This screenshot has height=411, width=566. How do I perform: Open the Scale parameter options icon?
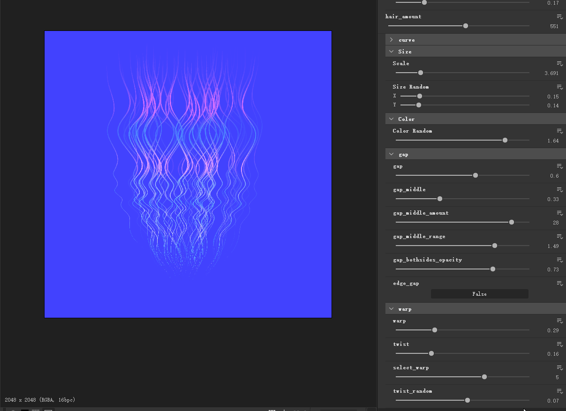(x=560, y=64)
